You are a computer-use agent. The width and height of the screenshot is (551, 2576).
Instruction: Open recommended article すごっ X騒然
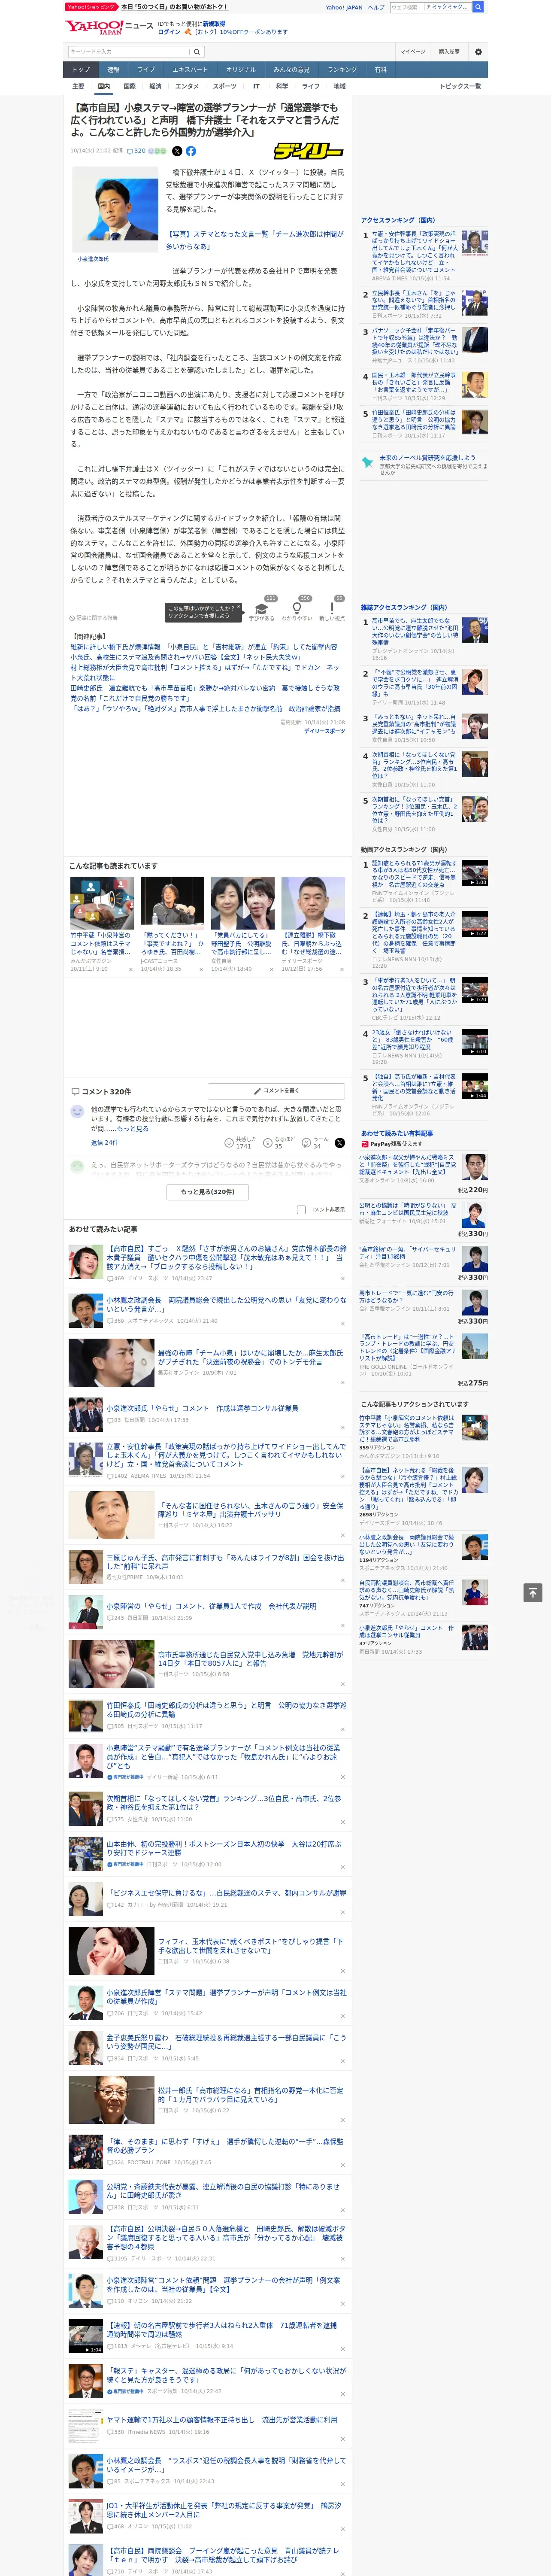[x=227, y=1257]
